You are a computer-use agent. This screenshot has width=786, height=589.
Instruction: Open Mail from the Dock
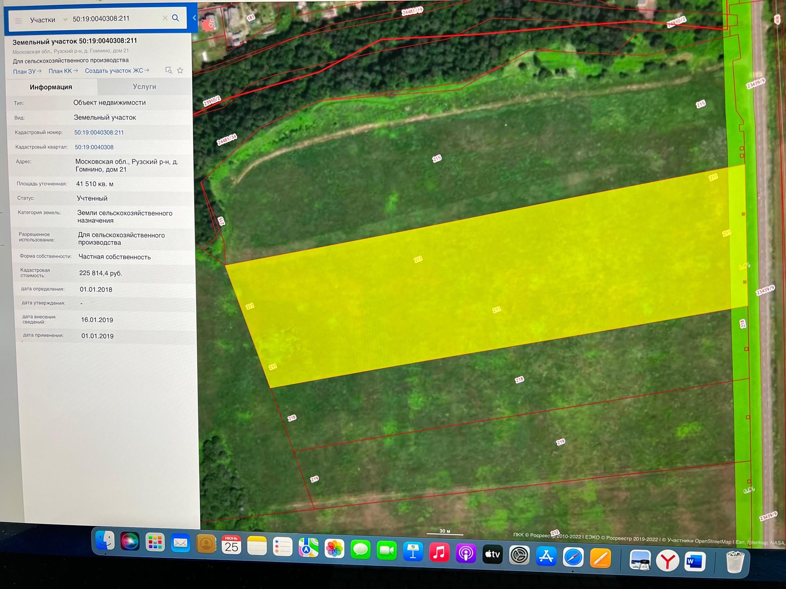(x=181, y=544)
